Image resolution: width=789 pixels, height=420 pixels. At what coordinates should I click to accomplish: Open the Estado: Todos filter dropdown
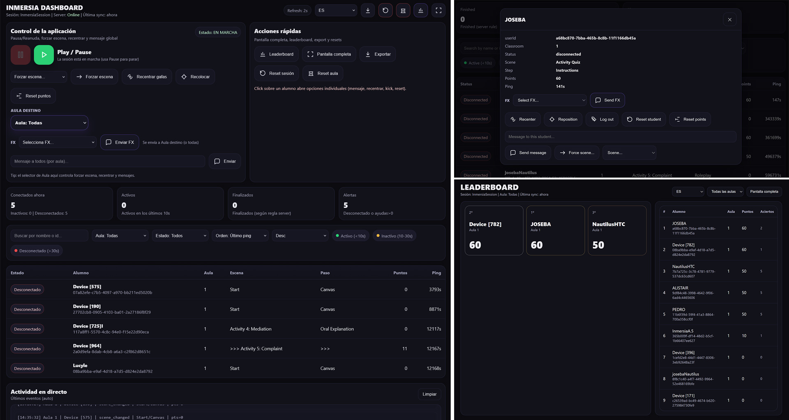click(x=180, y=236)
